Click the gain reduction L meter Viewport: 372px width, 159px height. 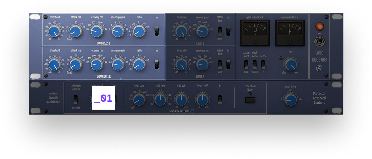pyautogui.click(x=255, y=33)
